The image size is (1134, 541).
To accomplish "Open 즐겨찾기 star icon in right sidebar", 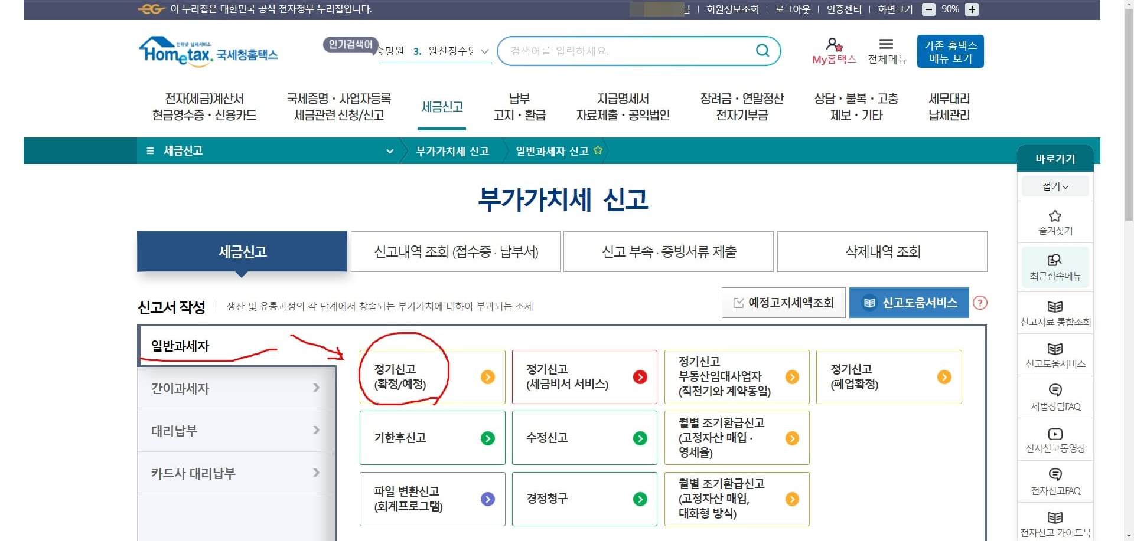I will pos(1055,217).
